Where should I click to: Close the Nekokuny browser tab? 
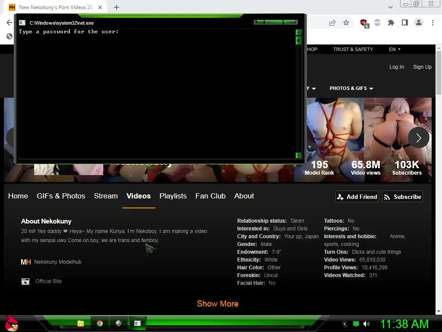pyautogui.click(x=100, y=7)
